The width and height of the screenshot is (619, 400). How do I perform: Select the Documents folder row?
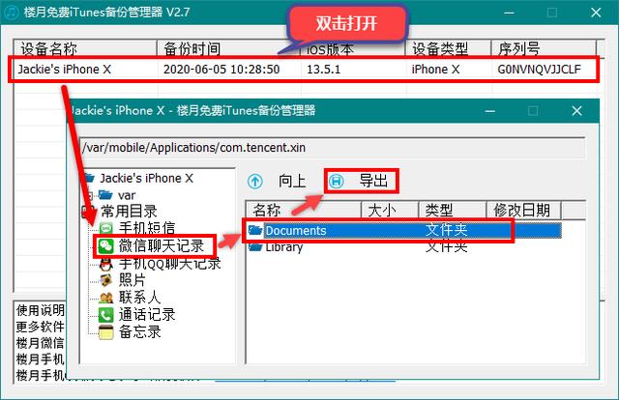402,230
